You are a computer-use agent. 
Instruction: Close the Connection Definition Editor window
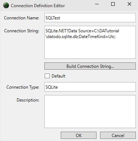(129, 4)
